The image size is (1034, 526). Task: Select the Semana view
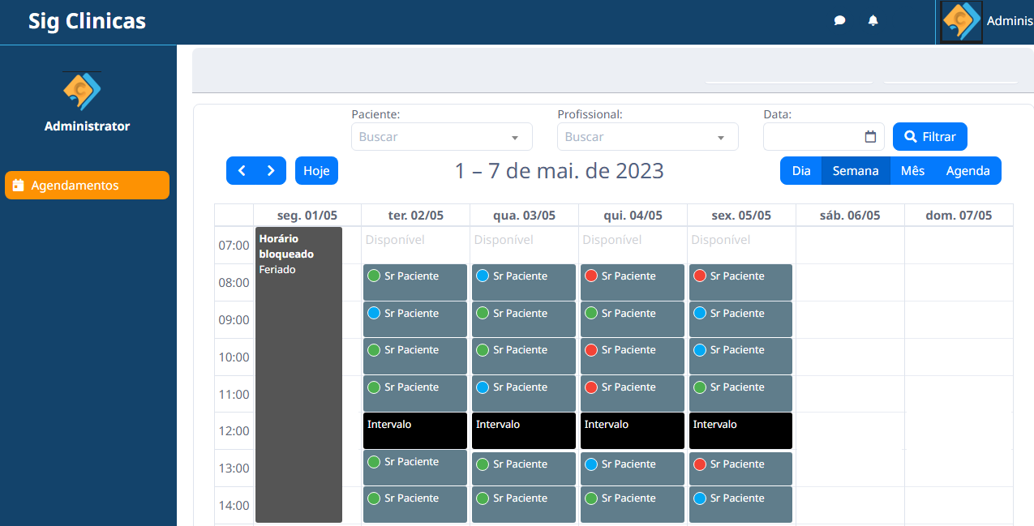click(x=855, y=171)
